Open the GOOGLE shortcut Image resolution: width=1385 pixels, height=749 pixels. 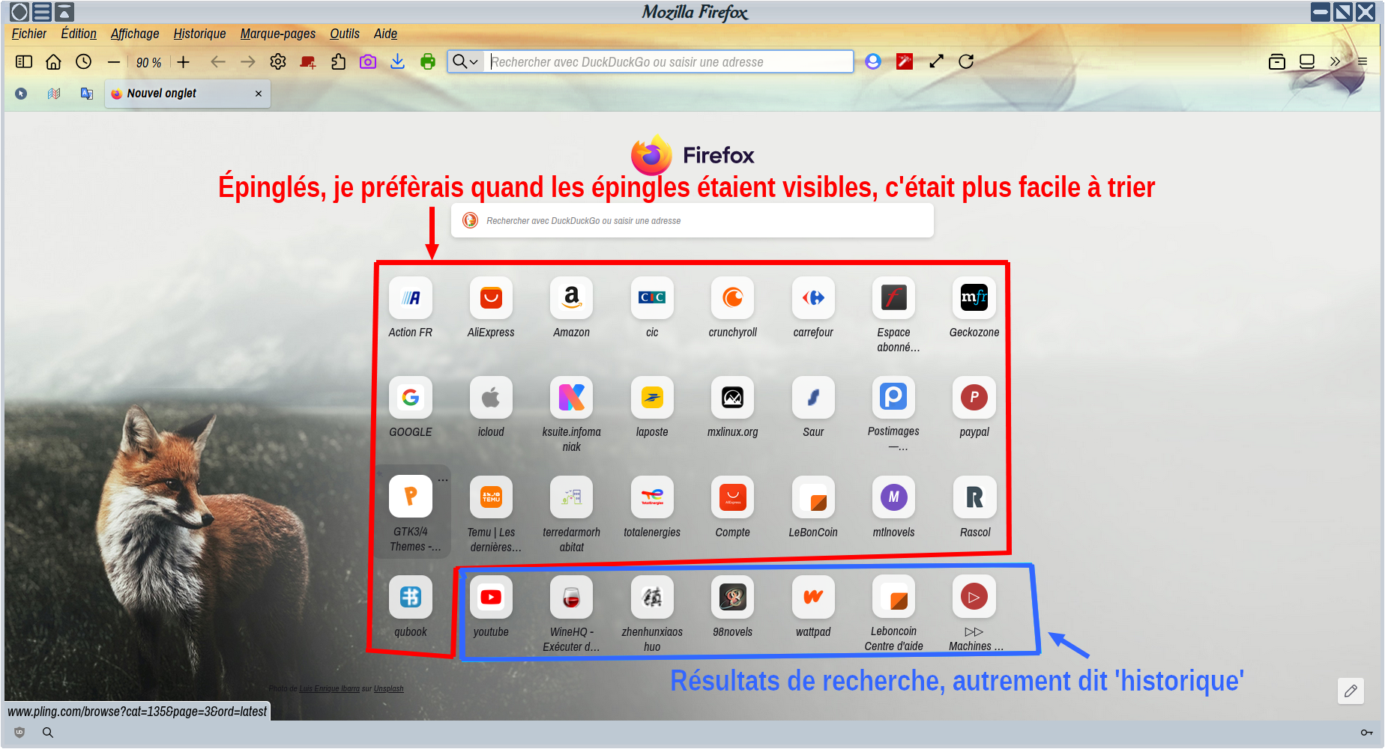pyautogui.click(x=411, y=398)
